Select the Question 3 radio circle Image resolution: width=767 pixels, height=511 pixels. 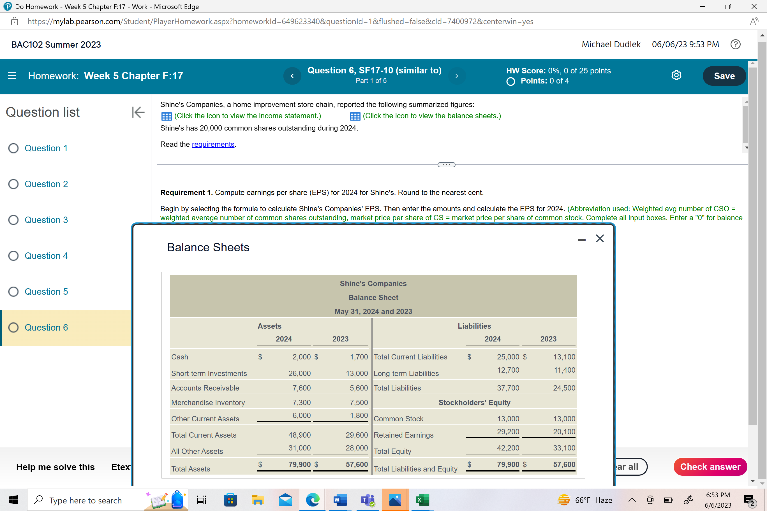coord(13,220)
